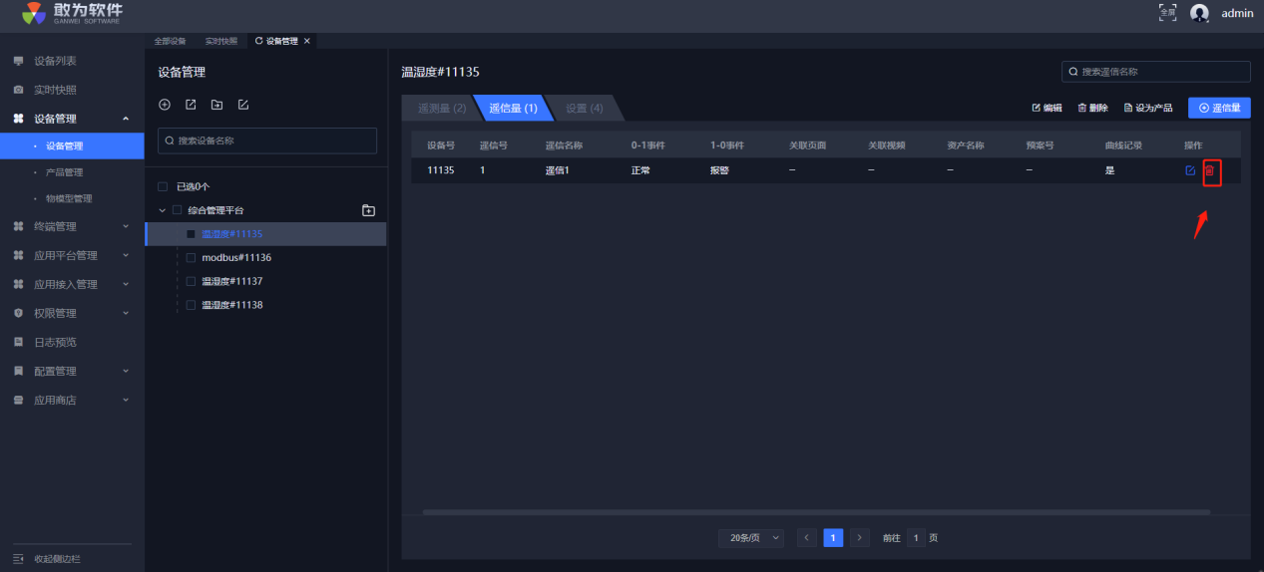Click the fullscreen icon in top bar
Viewport: 1264px width, 572px height.
(1167, 13)
